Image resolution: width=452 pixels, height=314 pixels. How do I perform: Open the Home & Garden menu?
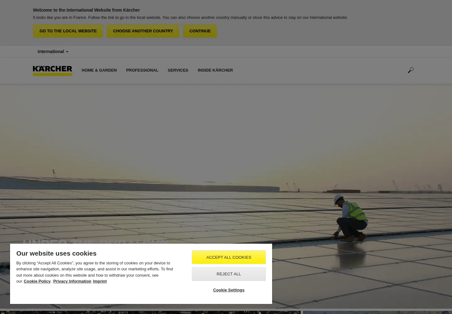point(99,70)
